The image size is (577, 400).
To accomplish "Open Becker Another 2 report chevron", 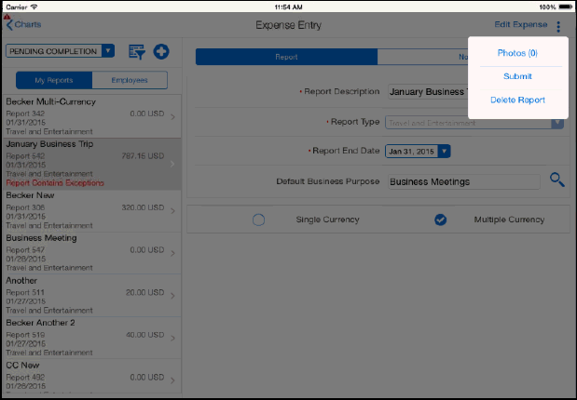I will coord(172,338).
